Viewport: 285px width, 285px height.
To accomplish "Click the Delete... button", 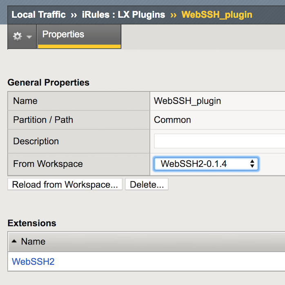I will click(147, 185).
